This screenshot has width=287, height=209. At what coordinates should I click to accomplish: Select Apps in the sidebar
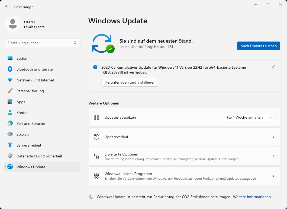(21, 102)
